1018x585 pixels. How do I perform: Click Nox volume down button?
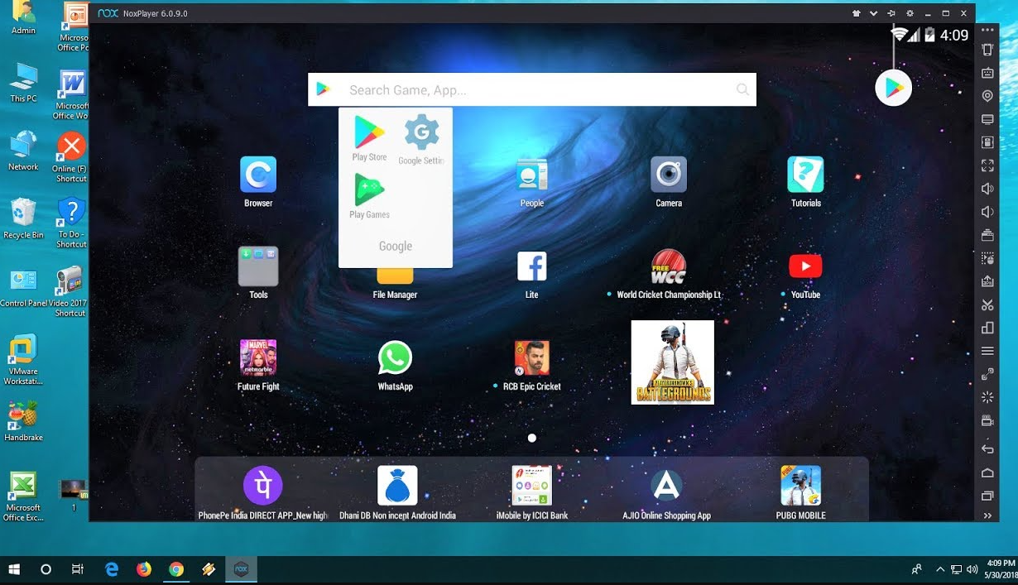pyautogui.click(x=987, y=212)
